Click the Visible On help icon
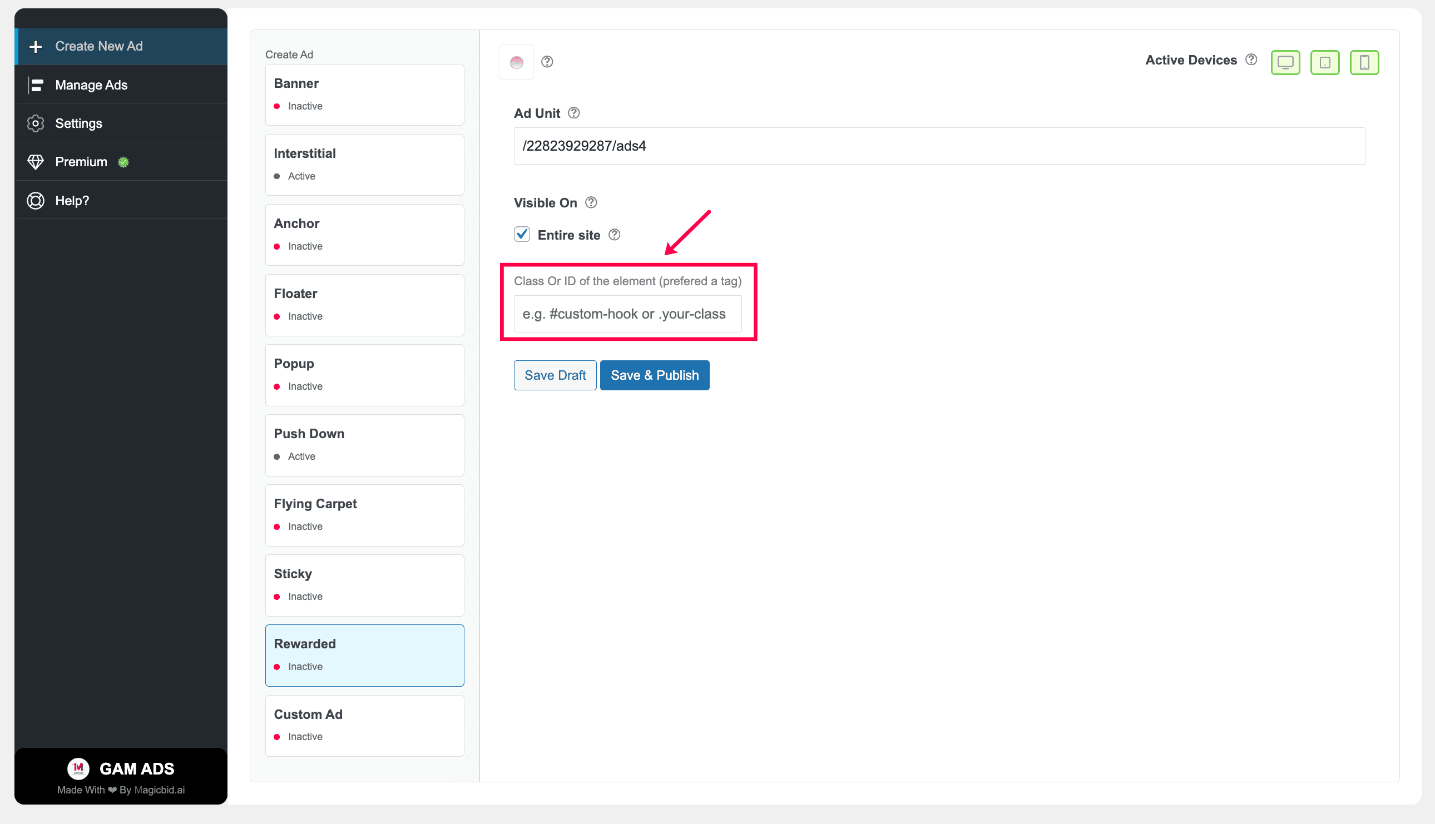This screenshot has height=824, width=1435. 591,202
